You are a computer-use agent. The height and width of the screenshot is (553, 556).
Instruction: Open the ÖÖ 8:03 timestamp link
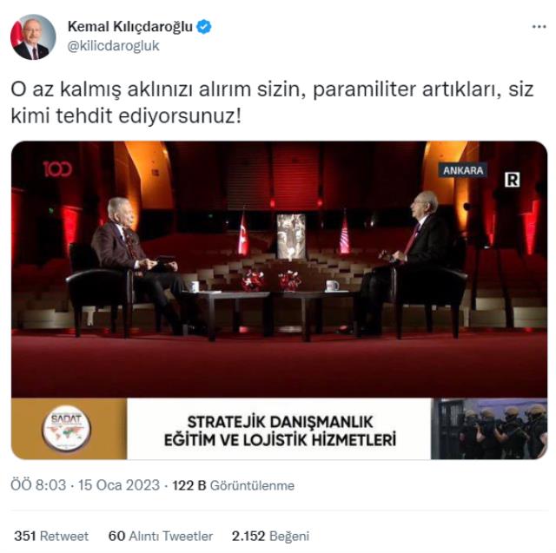(x=38, y=485)
